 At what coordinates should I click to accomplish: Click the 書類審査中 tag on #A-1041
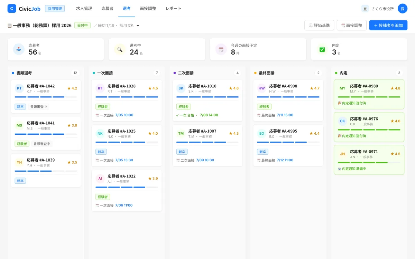click(42, 144)
